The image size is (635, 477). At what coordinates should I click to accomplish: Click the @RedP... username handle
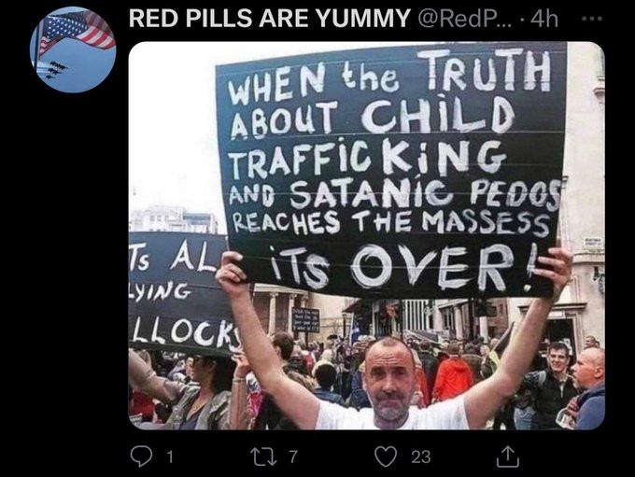464,19
